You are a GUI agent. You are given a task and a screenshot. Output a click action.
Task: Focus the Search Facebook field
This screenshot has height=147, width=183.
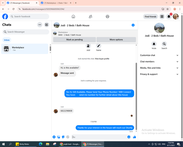[29, 17]
